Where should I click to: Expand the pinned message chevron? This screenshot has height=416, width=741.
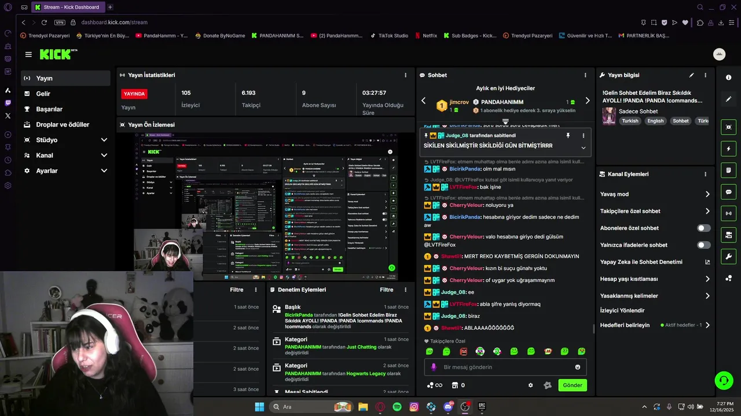tap(583, 148)
